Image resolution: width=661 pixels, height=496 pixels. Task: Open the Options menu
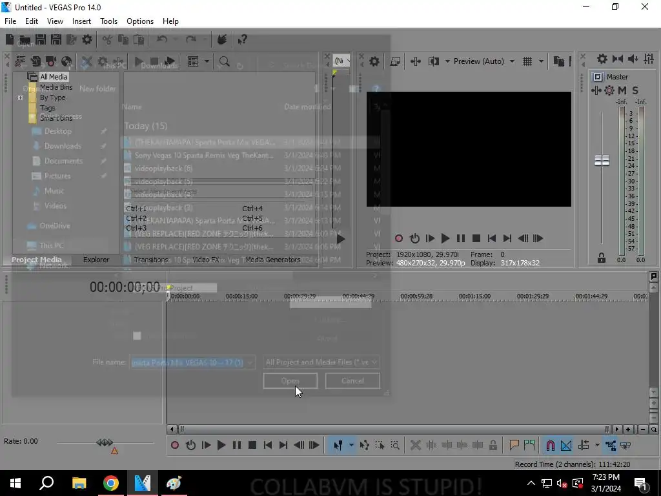(x=140, y=21)
